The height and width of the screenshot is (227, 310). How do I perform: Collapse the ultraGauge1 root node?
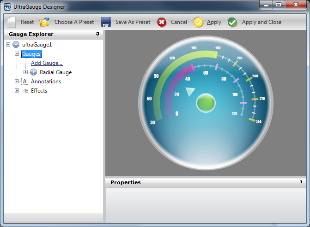pyautogui.click(x=8, y=45)
